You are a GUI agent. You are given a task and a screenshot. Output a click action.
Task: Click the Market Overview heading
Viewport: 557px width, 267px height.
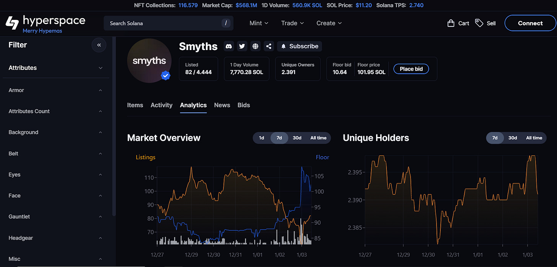pos(164,138)
